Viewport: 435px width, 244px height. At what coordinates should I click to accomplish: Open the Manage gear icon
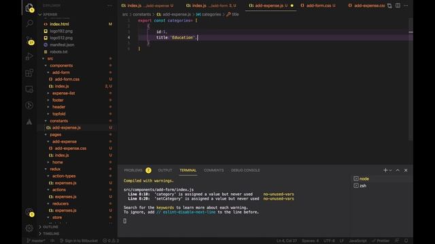click(29, 228)
